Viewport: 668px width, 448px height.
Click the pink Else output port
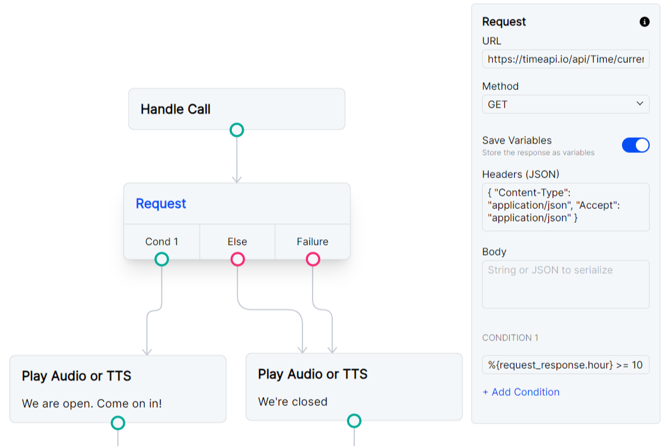[x=237, y=259]
